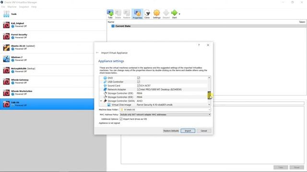Uncheck the DVD checkbox

click(139, 78)
